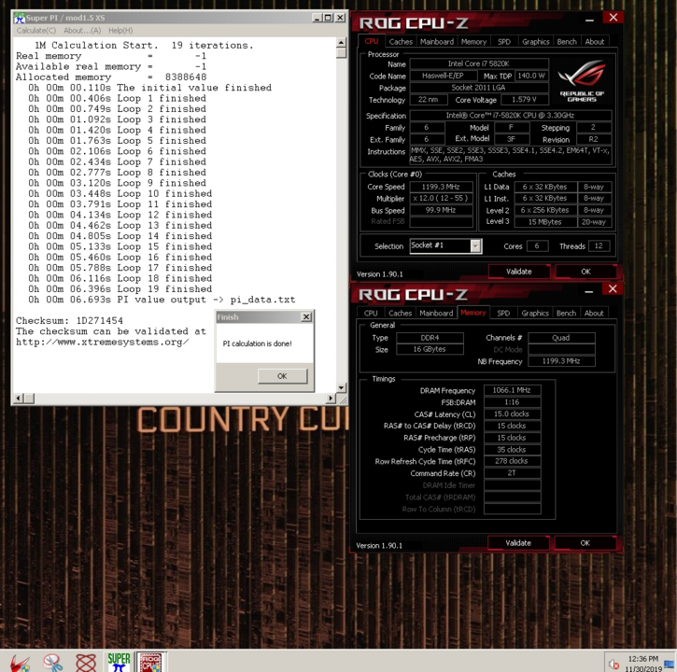Select the Mainboard tab in the lower CPU-Z window
677x672 pixels.
pyautogui.click(x=436, y=314)
